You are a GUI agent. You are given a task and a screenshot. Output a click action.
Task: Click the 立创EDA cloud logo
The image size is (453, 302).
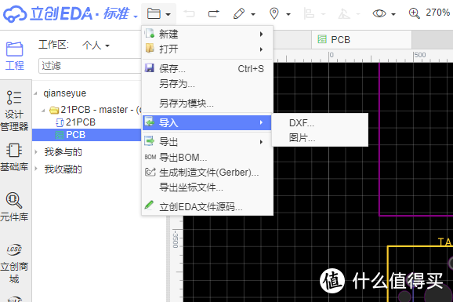click(15, 14)
